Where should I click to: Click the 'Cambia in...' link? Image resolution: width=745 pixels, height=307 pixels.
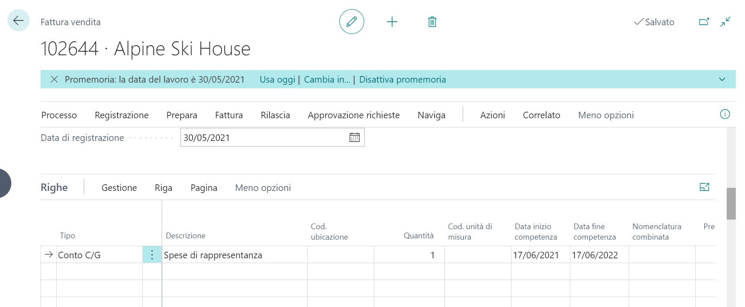[x=327, y=80]
